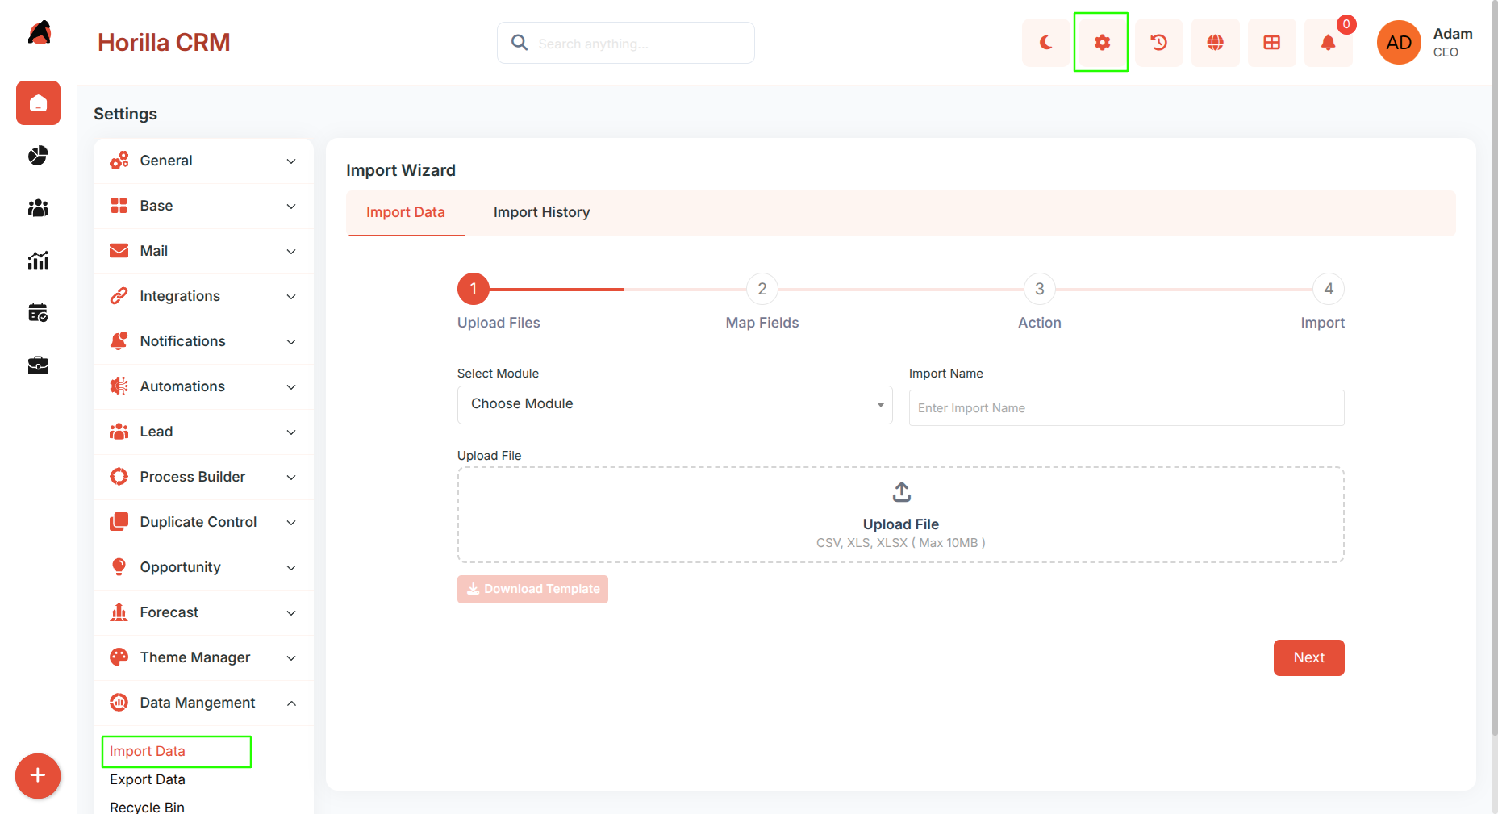
Task: Expand the Notifications settings section
Action: (203, 341)
